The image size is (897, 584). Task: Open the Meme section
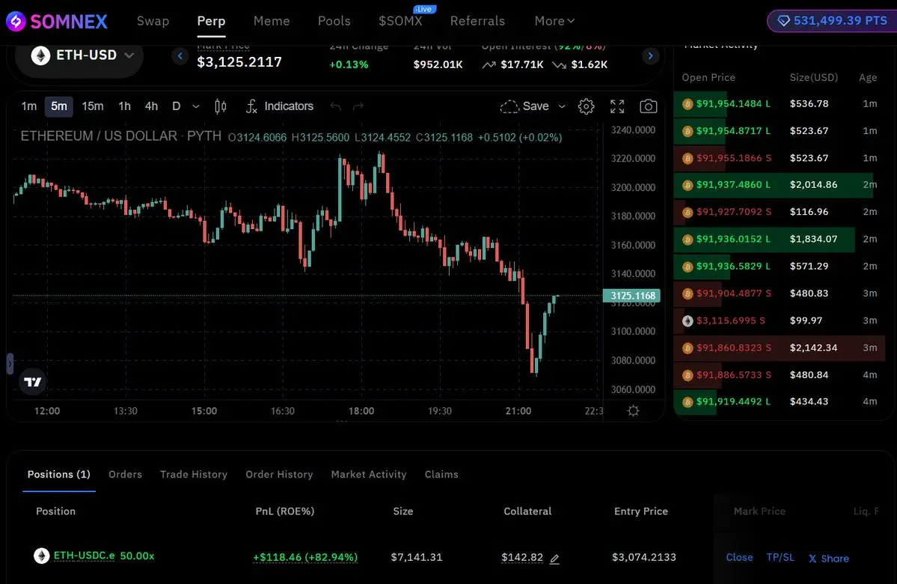pos(272,21)
